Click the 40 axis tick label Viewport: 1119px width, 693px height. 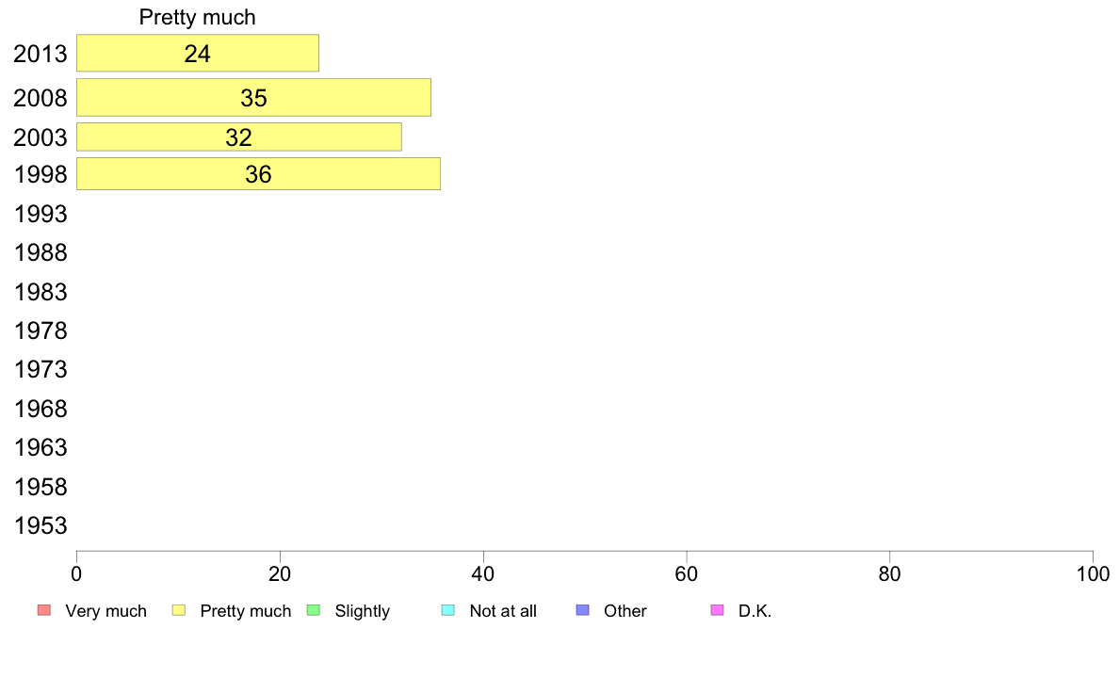pos(483,573)
